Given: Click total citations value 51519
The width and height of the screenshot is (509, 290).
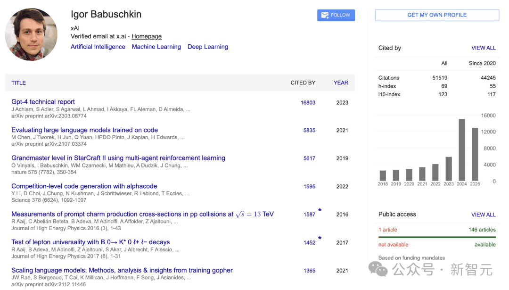Looking at the screenshot, I should 440,78.
